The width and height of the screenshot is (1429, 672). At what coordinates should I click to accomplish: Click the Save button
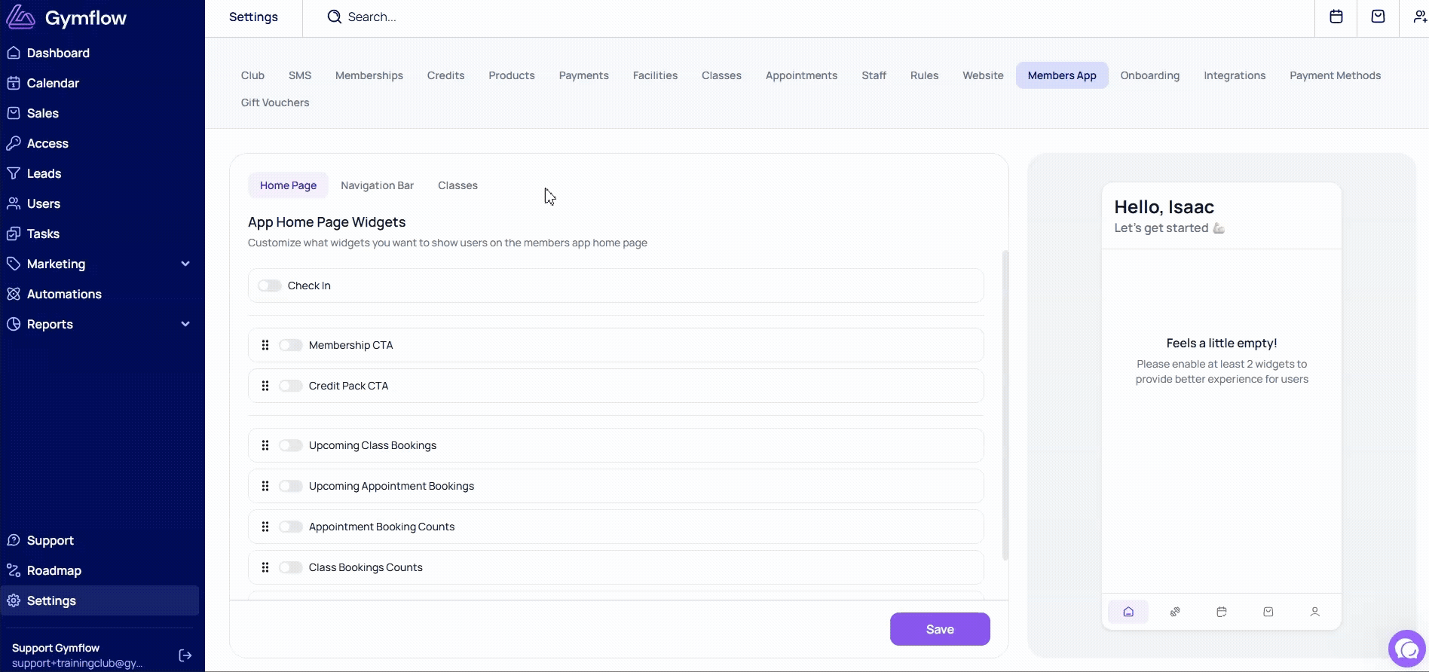939,629
